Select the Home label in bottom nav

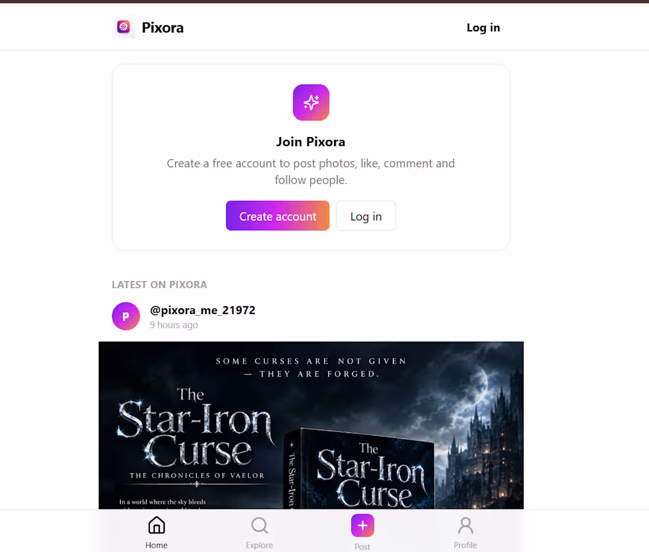[156, 545]
